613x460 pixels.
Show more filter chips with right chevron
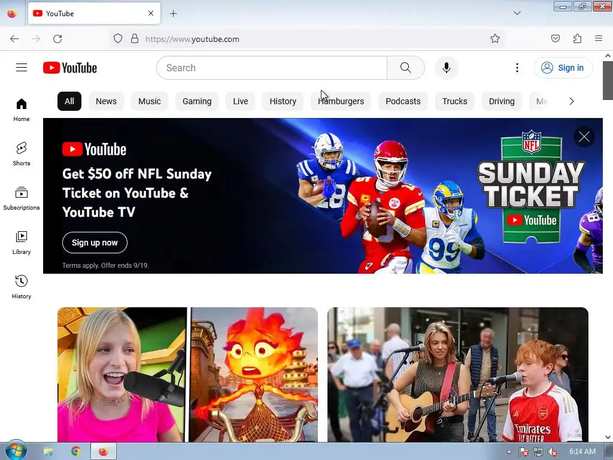pos(572,101)
